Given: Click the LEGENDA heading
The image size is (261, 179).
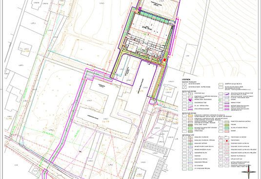Looking at the screenshot, I should (x=186, y=79).
